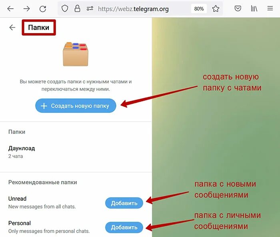Click the folders illustration image

[76, 54]
